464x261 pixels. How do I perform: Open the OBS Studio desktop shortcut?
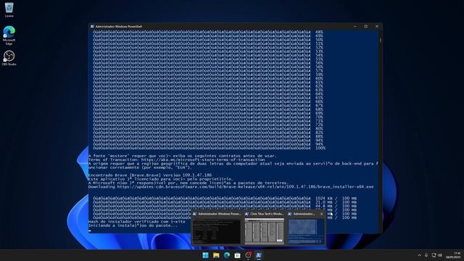(x=9, y=58)
